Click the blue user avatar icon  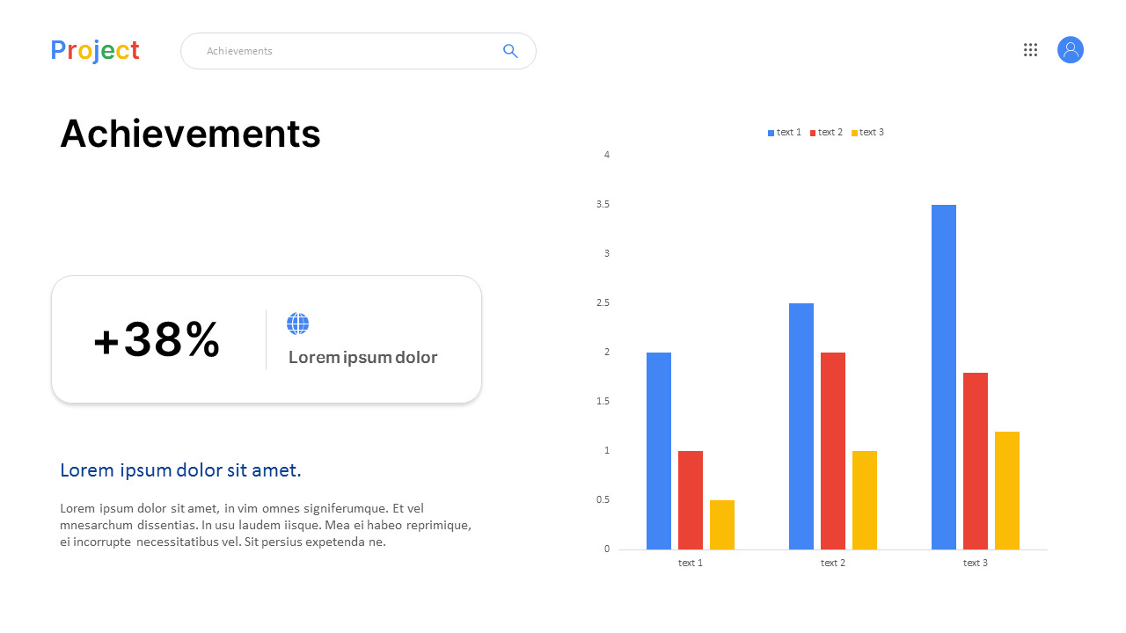[x=1070, y=50]
